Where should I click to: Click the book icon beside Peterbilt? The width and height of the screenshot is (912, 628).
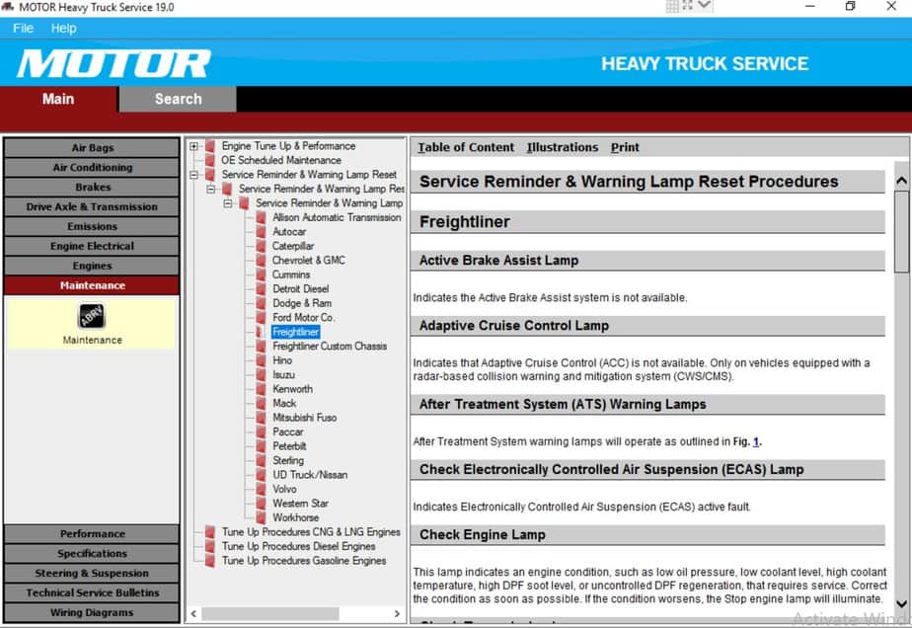point(262,446)
